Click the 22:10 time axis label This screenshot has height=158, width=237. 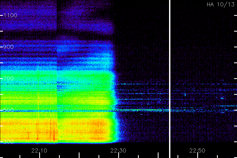tap(39, 150)
